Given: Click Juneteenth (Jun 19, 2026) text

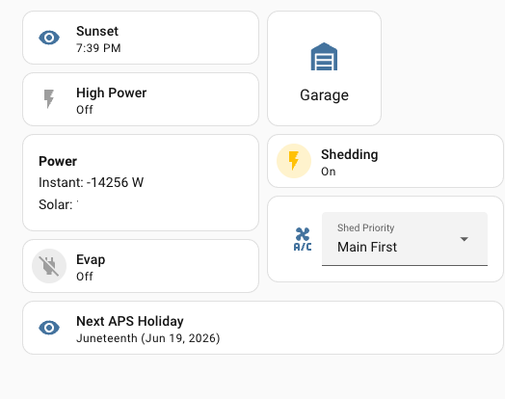Looking at the screenshot, I should [x=148, y=338].
